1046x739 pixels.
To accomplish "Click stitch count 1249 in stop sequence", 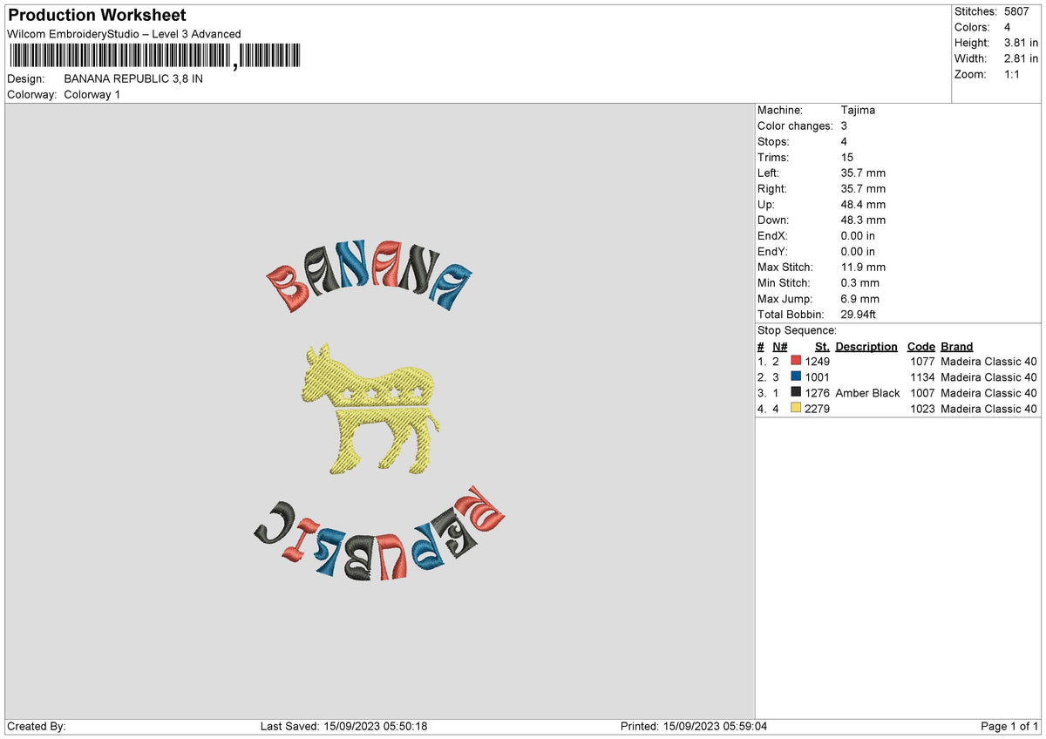I will pyautogui.click(x=818, y=361).
